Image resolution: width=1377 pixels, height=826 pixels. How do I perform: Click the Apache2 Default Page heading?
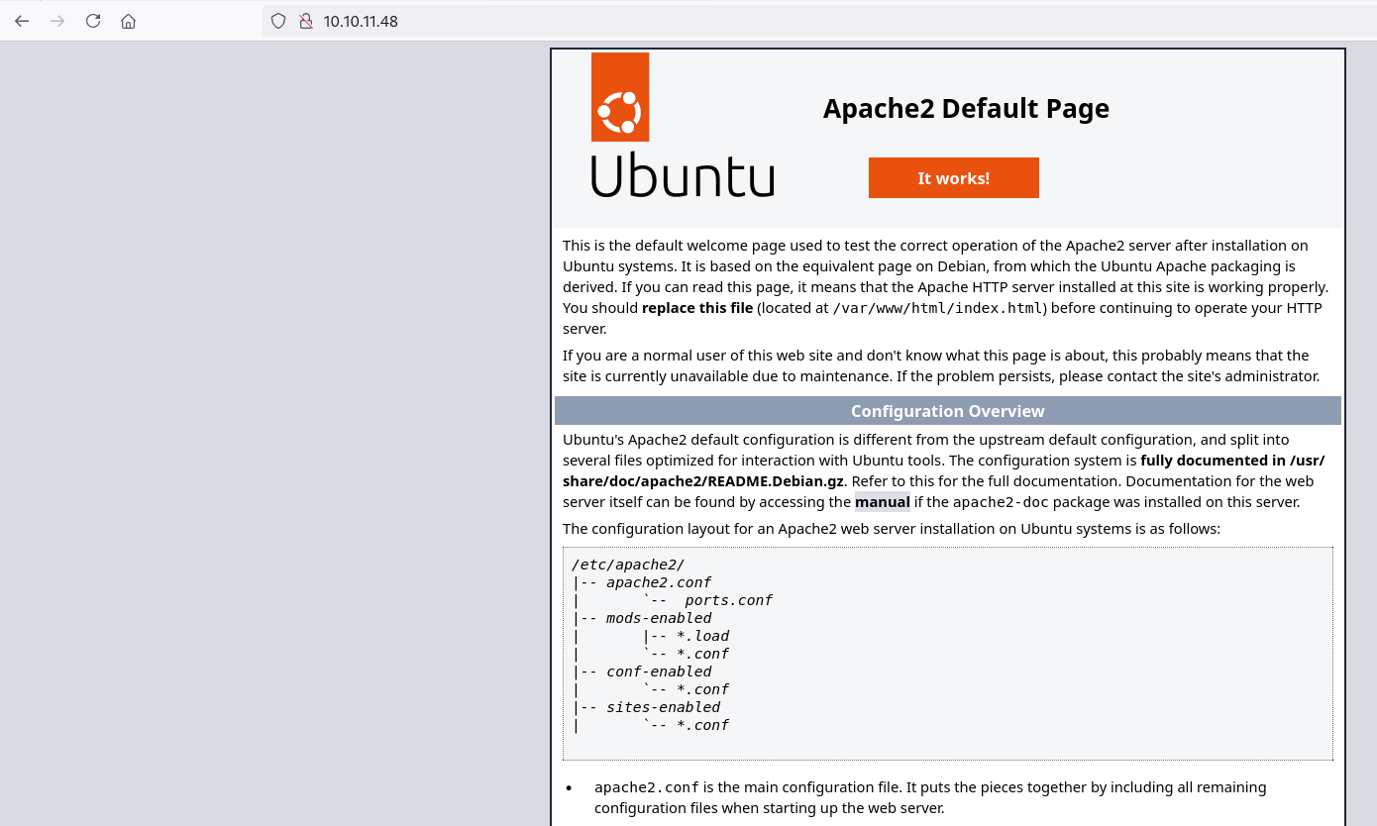966,109
